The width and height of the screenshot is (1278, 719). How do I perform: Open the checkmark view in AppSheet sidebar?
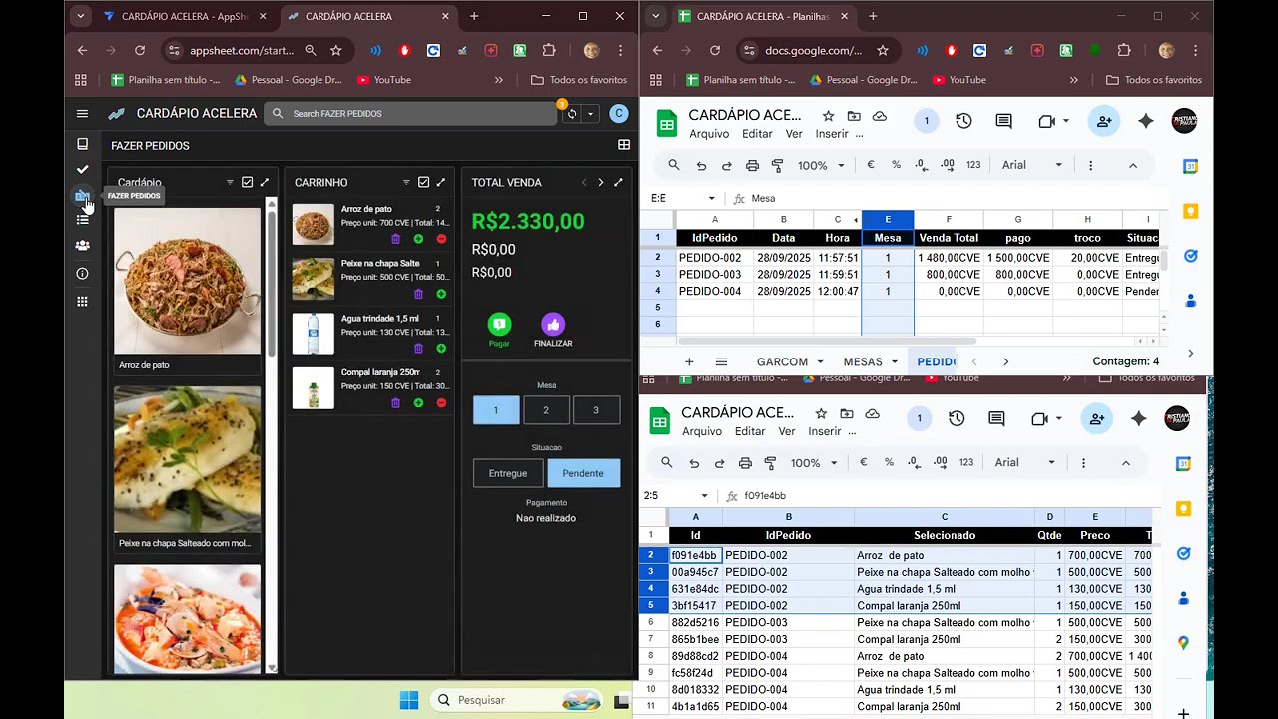82,169
